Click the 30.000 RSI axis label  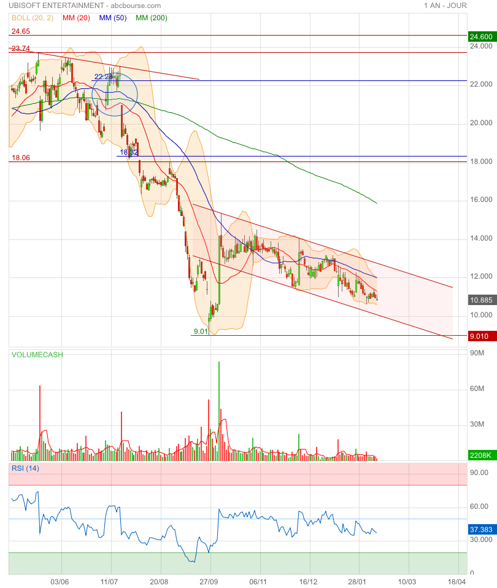pos(481,540)
